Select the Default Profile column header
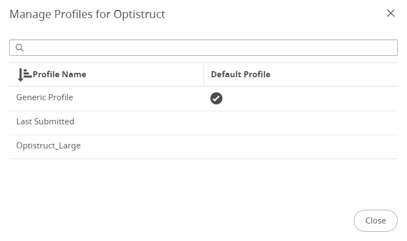The width and height of the screenshot is (407, 241). [241, 74]
